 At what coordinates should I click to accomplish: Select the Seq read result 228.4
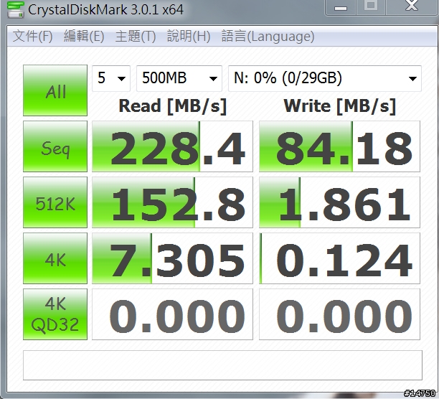pyautogui.click(x=172, y=146)
